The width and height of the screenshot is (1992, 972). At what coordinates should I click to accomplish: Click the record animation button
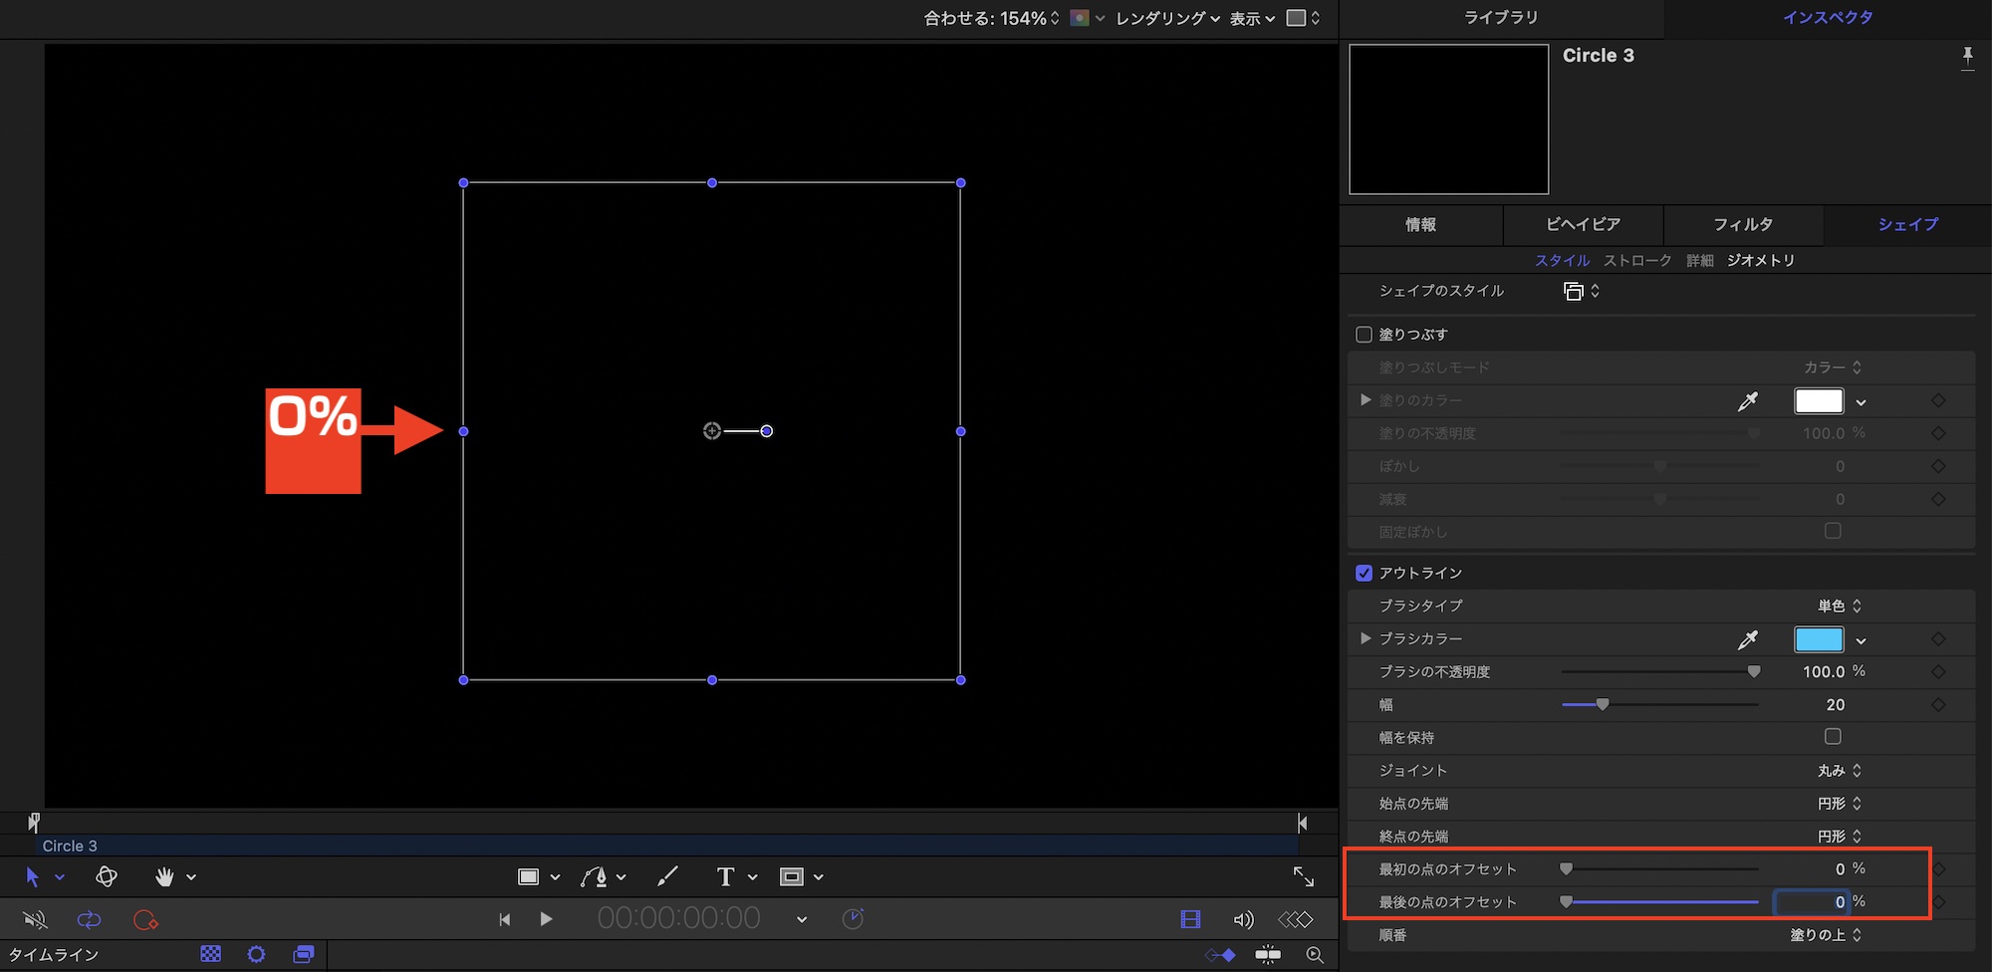[x=145, y=919]
